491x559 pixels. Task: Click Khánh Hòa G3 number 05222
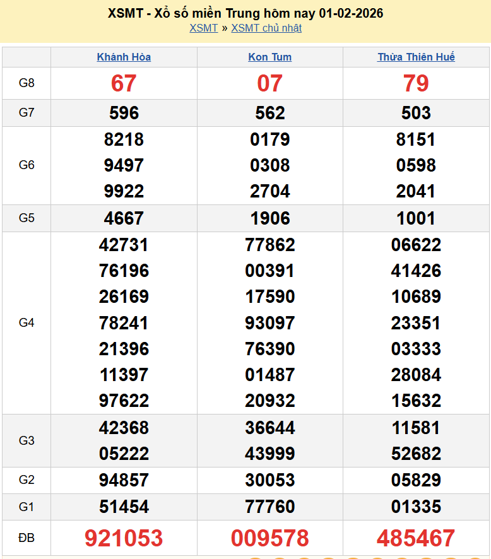click(124, 454)
